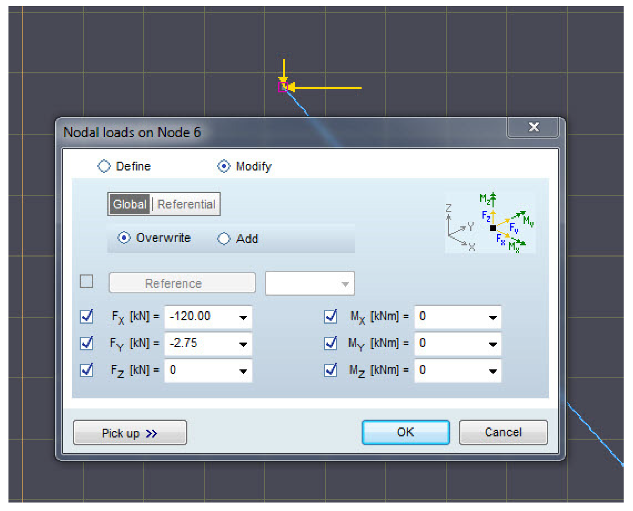This screenshot has height=511, width=633.
Task: Select Overwrite load mode
Action: click(124, 238)
